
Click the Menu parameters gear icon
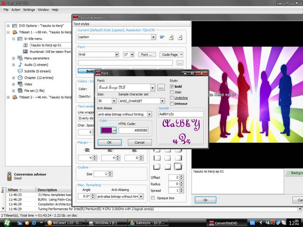20,58
